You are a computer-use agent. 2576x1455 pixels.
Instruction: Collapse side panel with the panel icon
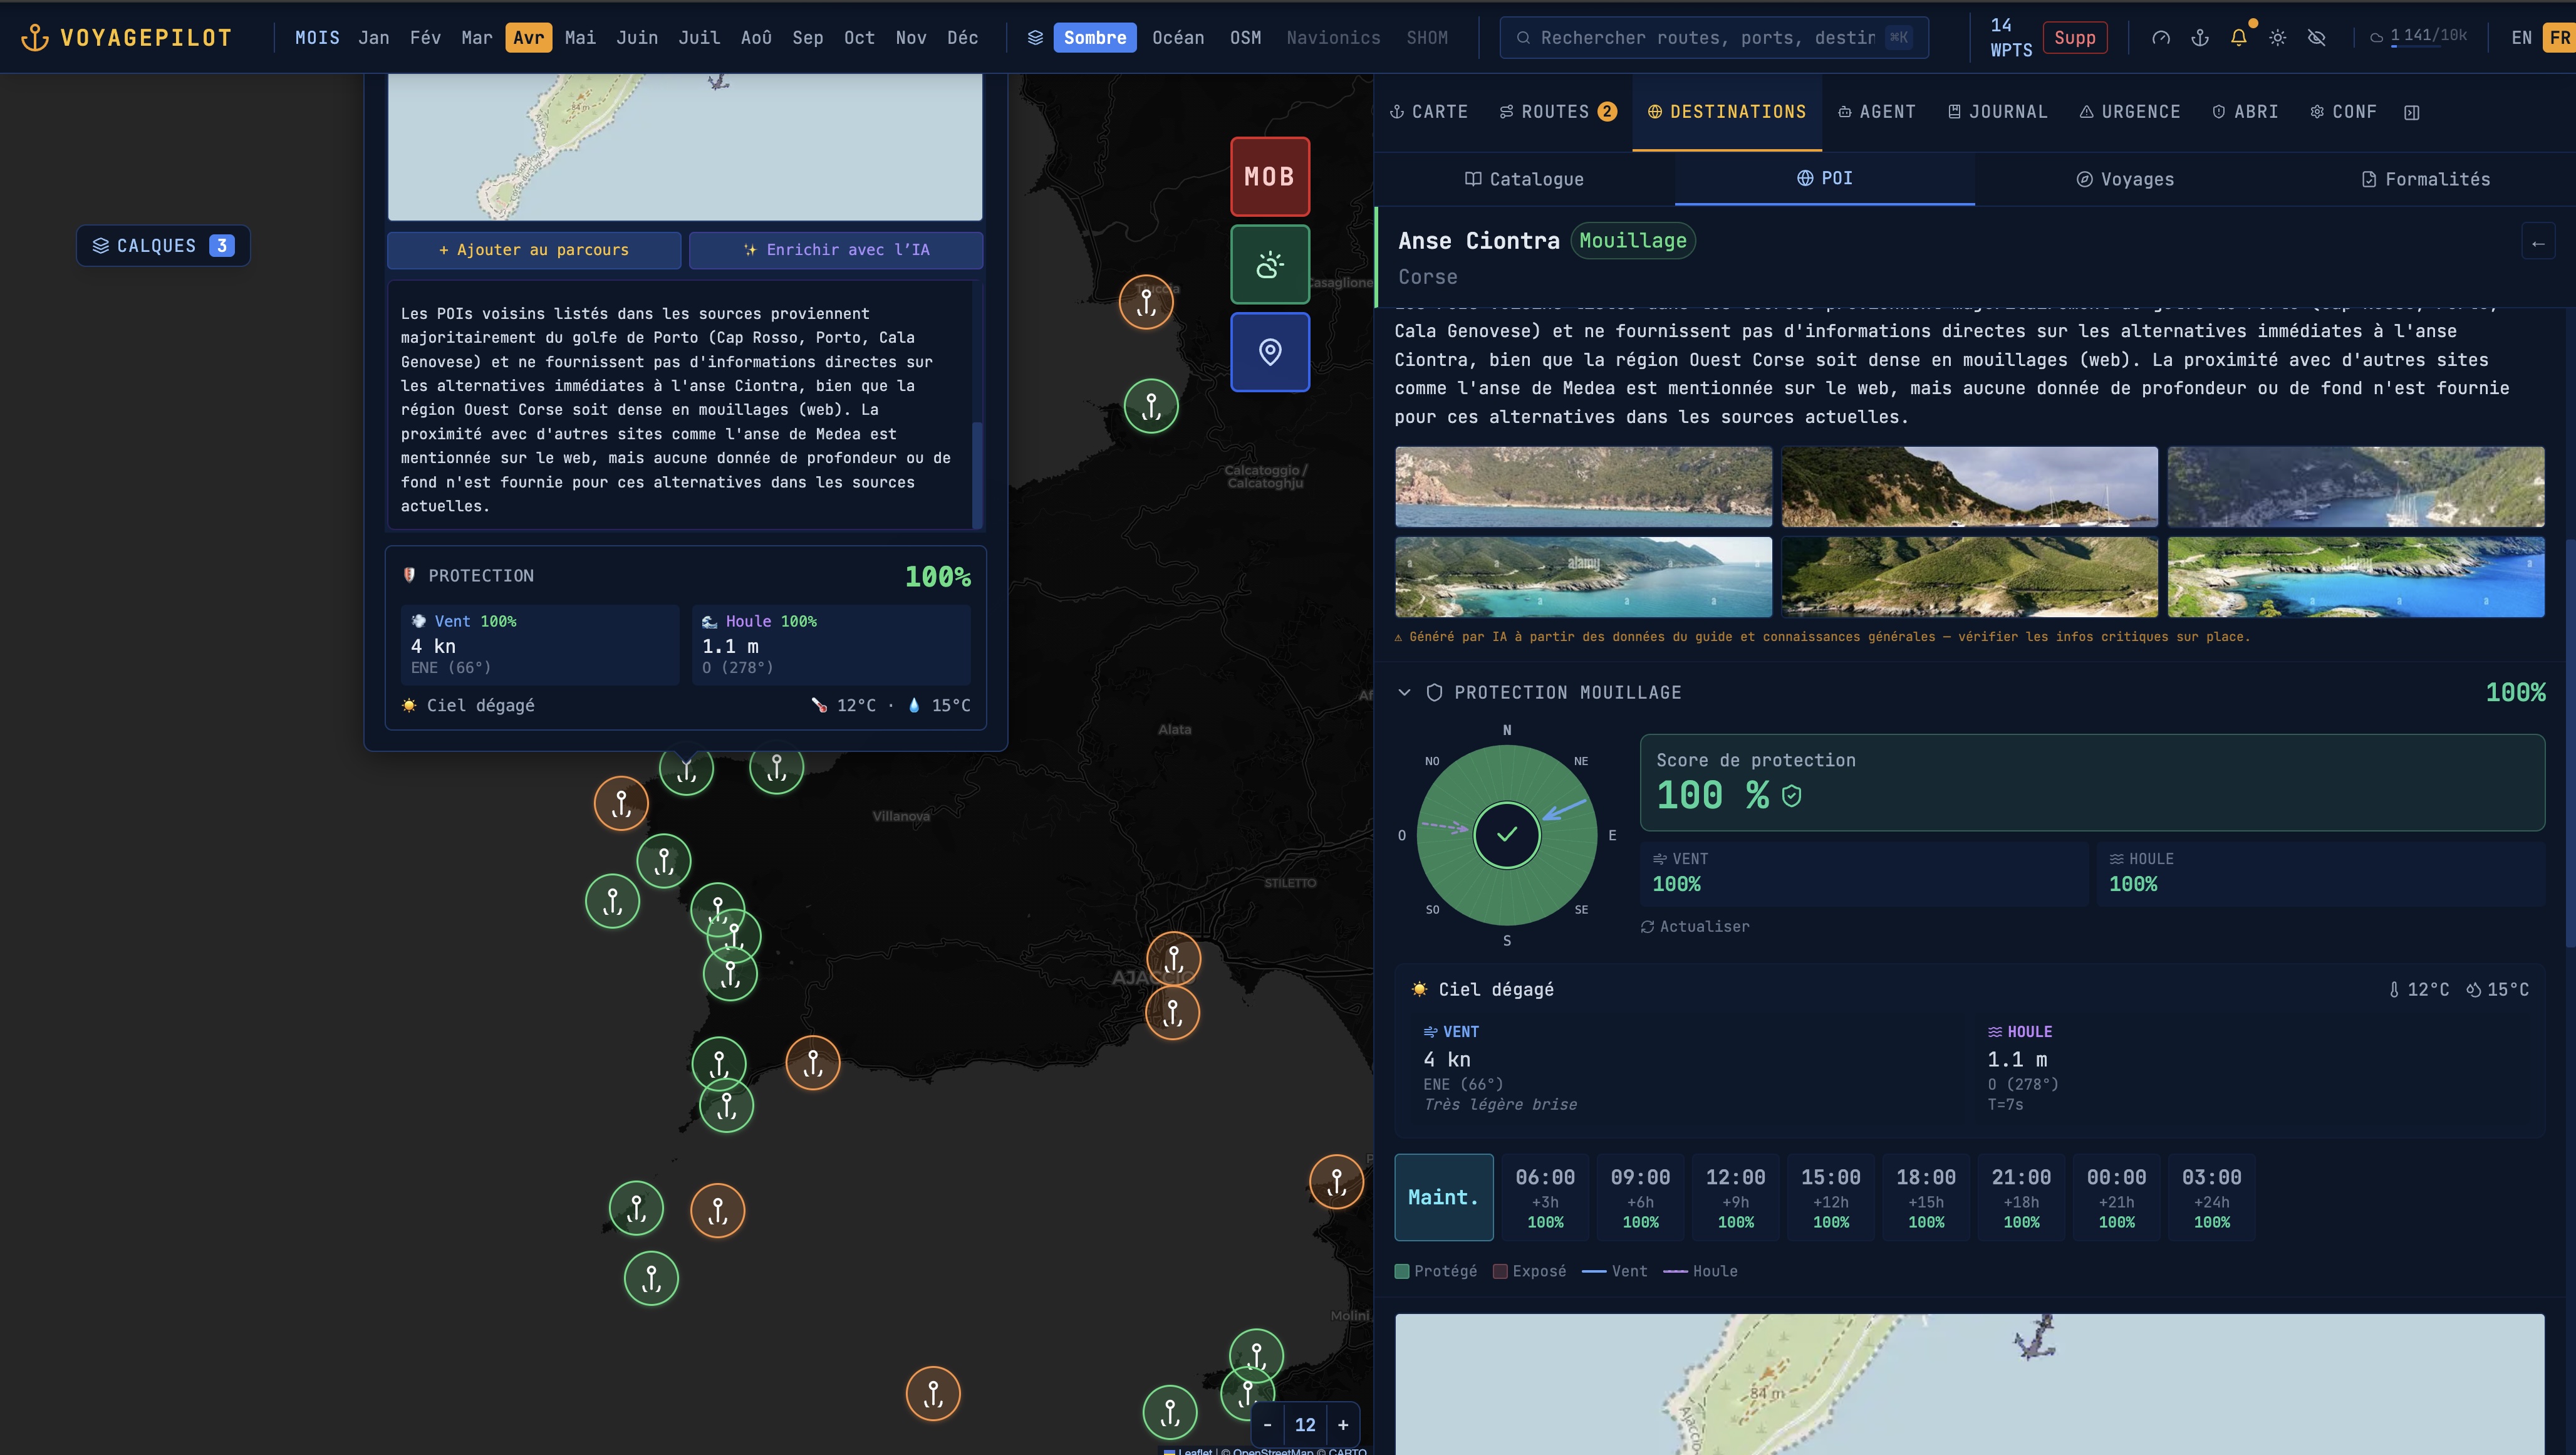[2411, 112]
